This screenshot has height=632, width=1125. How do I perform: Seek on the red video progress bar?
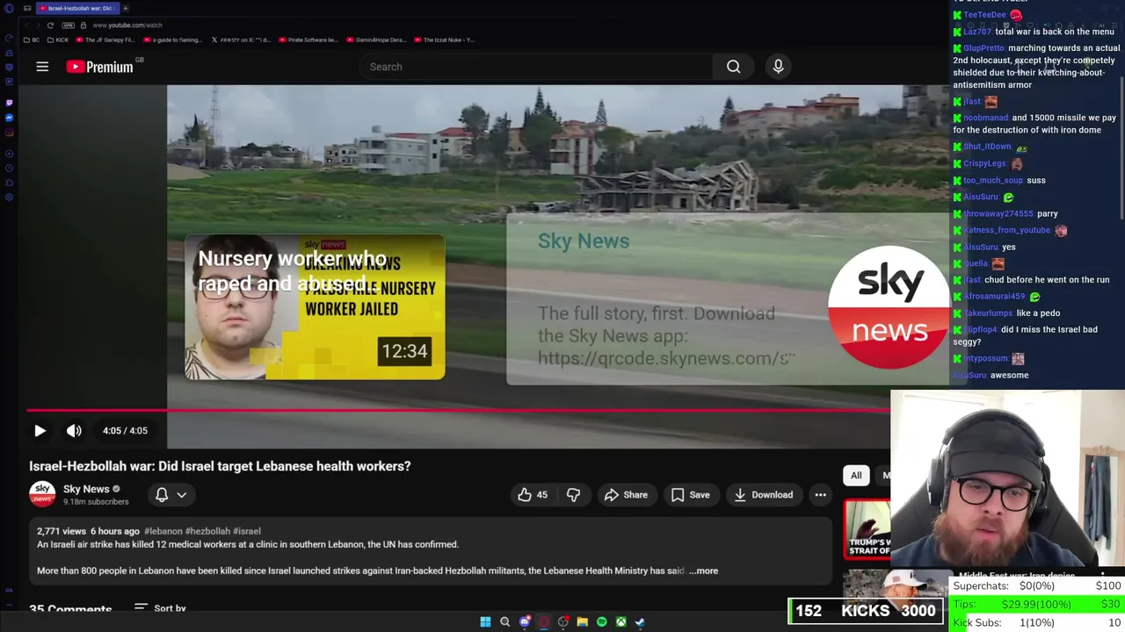(457, 410)
